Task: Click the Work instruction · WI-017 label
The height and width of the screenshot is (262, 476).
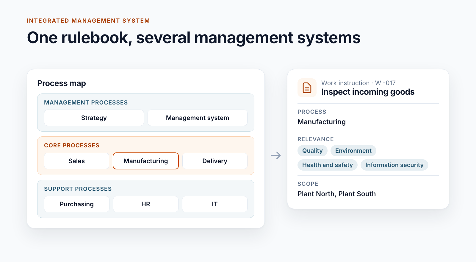Action: pos(358,83)
